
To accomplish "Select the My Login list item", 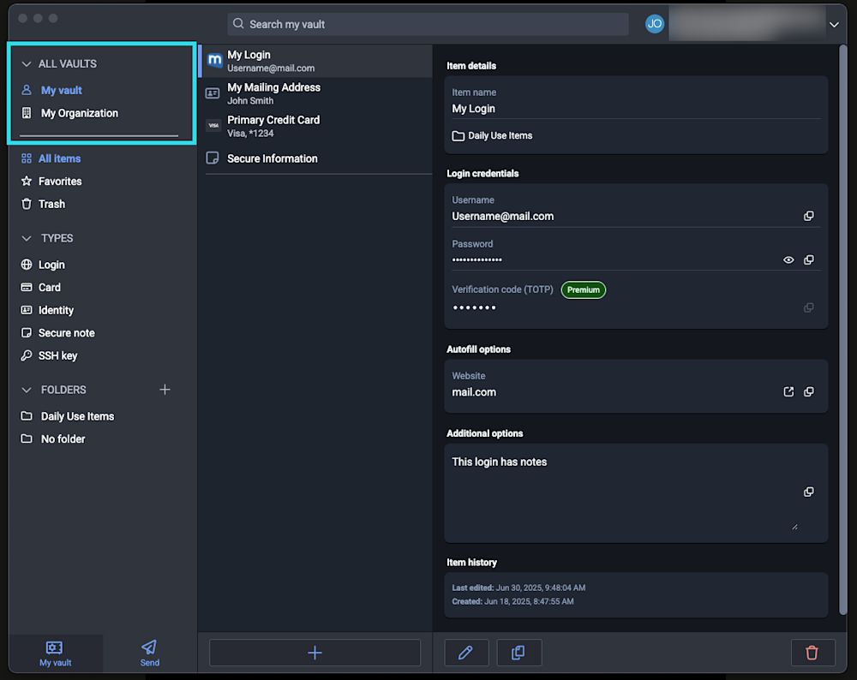I will tap(316, 61).
